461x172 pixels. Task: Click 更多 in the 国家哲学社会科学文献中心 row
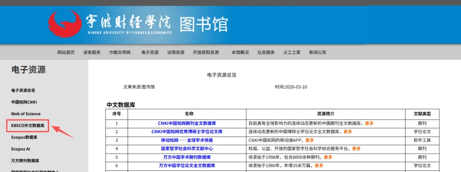(356, 149)
